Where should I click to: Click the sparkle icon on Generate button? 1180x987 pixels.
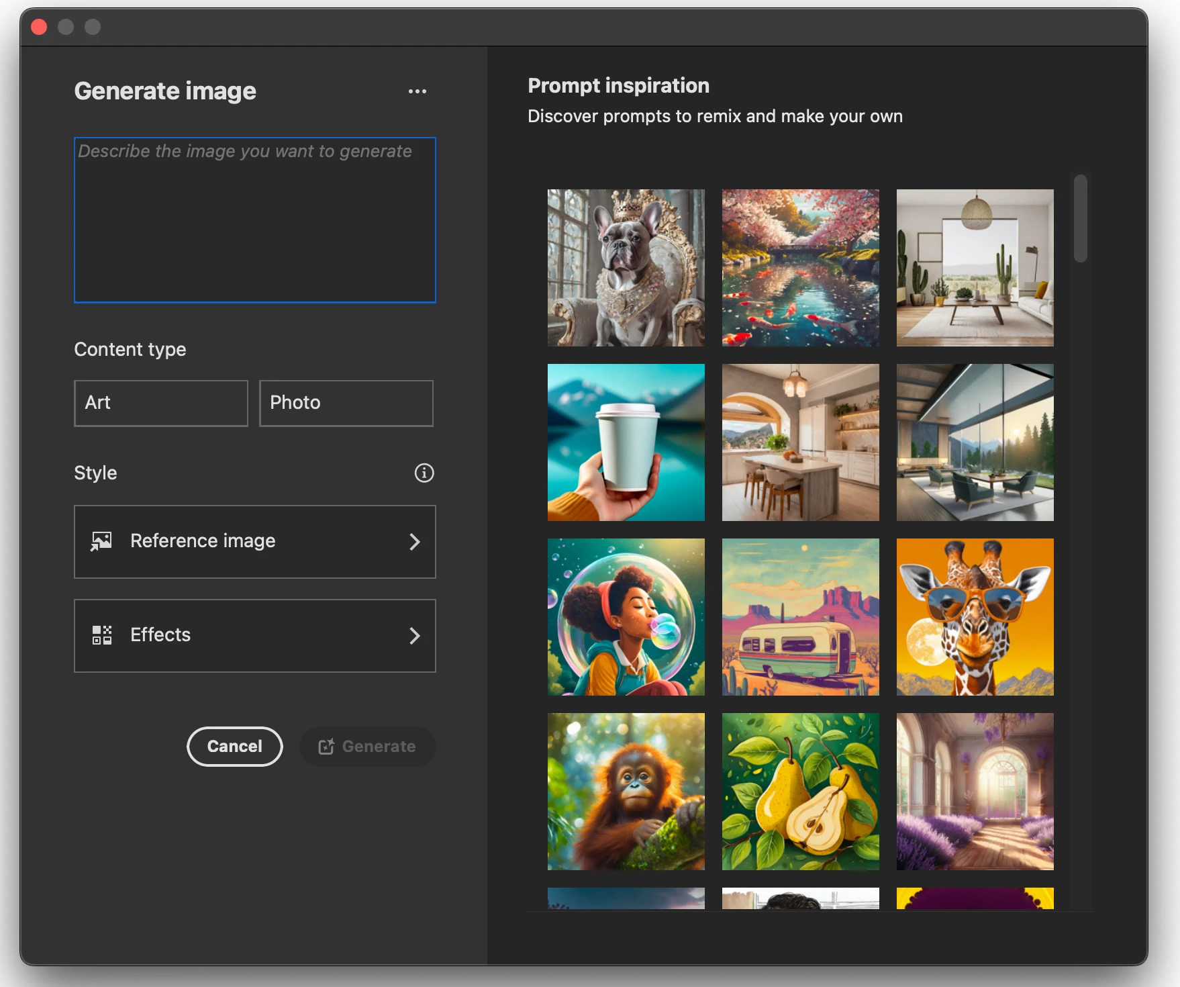pyautogui.click(x=327, y=746)
